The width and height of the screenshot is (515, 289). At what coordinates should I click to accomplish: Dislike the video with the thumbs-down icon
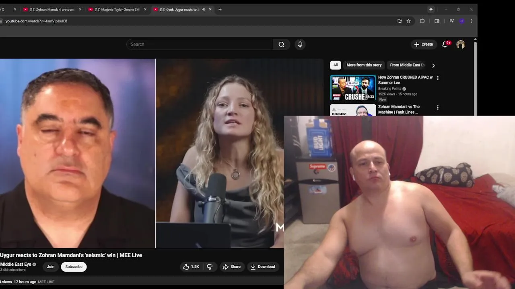[210, 267]
